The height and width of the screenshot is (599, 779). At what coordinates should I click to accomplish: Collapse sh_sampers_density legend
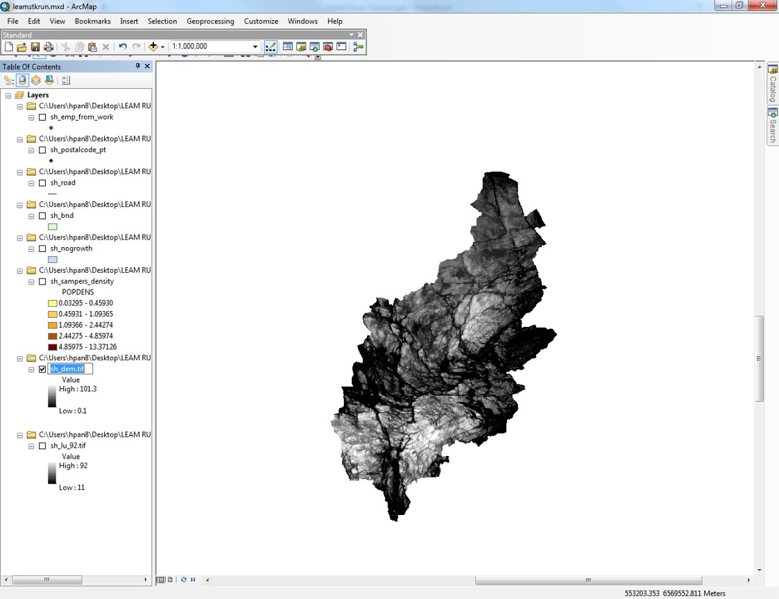[x=31, y=282]
